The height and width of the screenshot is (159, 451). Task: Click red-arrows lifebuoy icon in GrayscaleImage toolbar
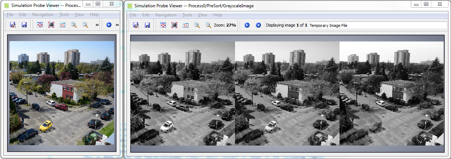pos(163,25)
